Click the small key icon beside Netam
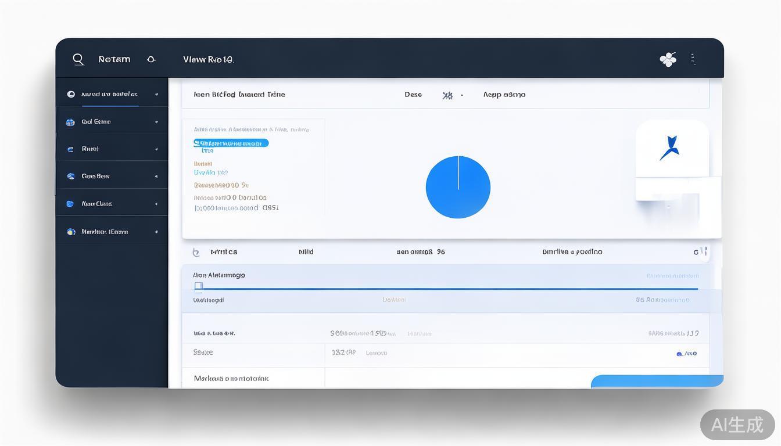781x446 pixels. click(151, 59)
